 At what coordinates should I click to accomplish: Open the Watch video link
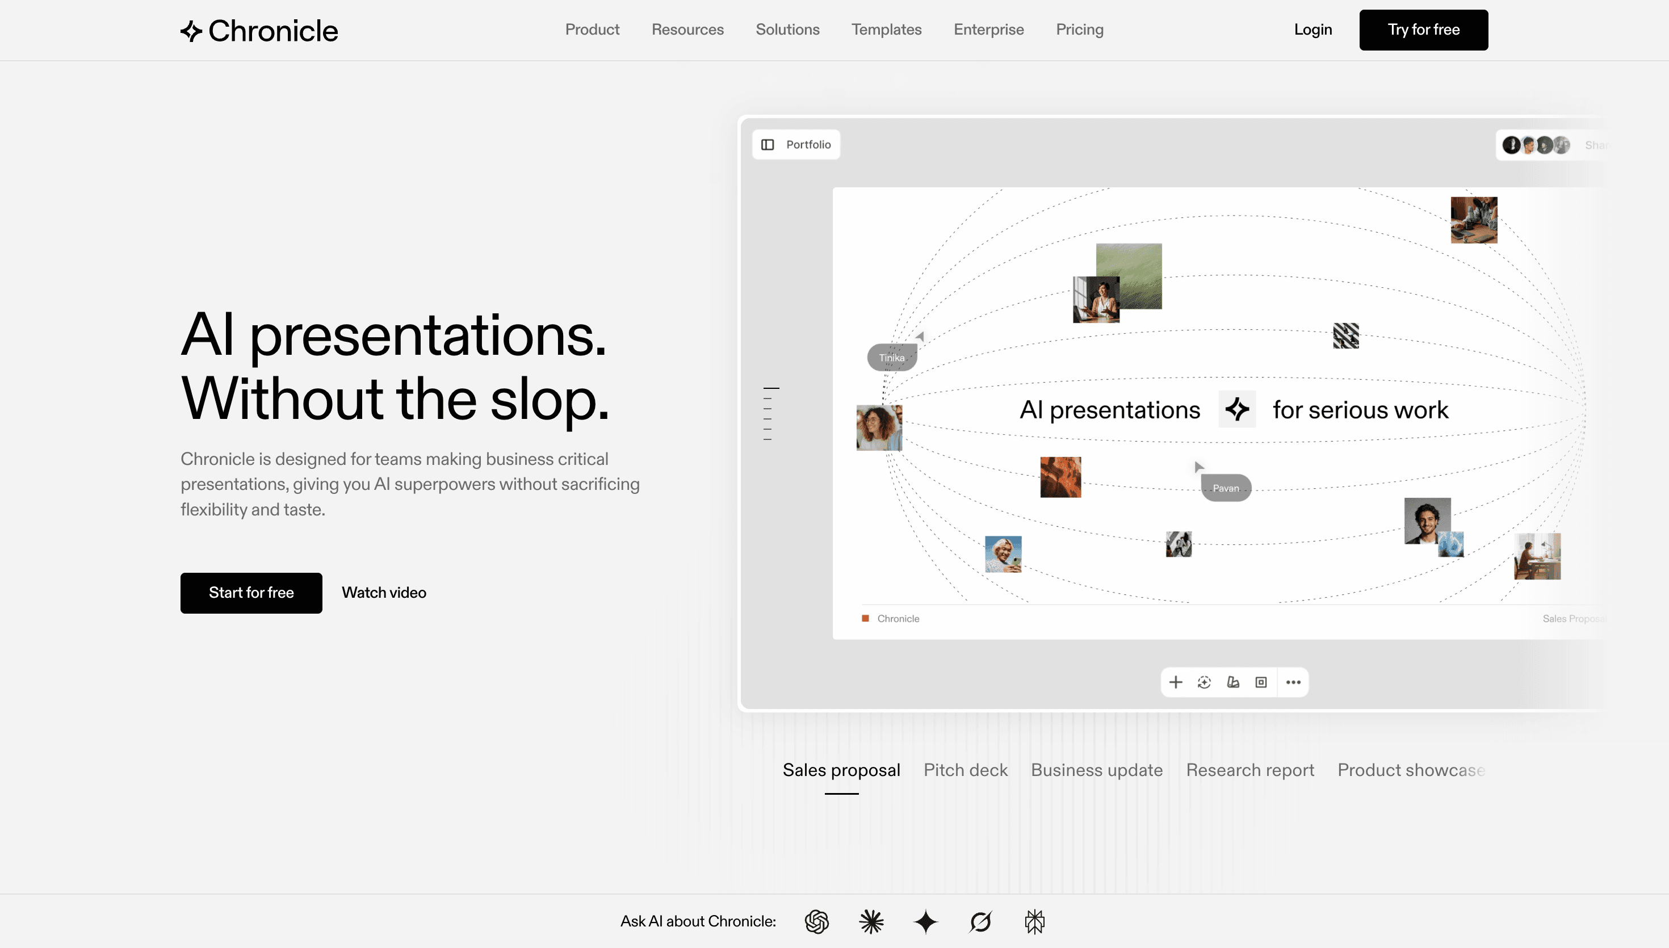(383, 593)
